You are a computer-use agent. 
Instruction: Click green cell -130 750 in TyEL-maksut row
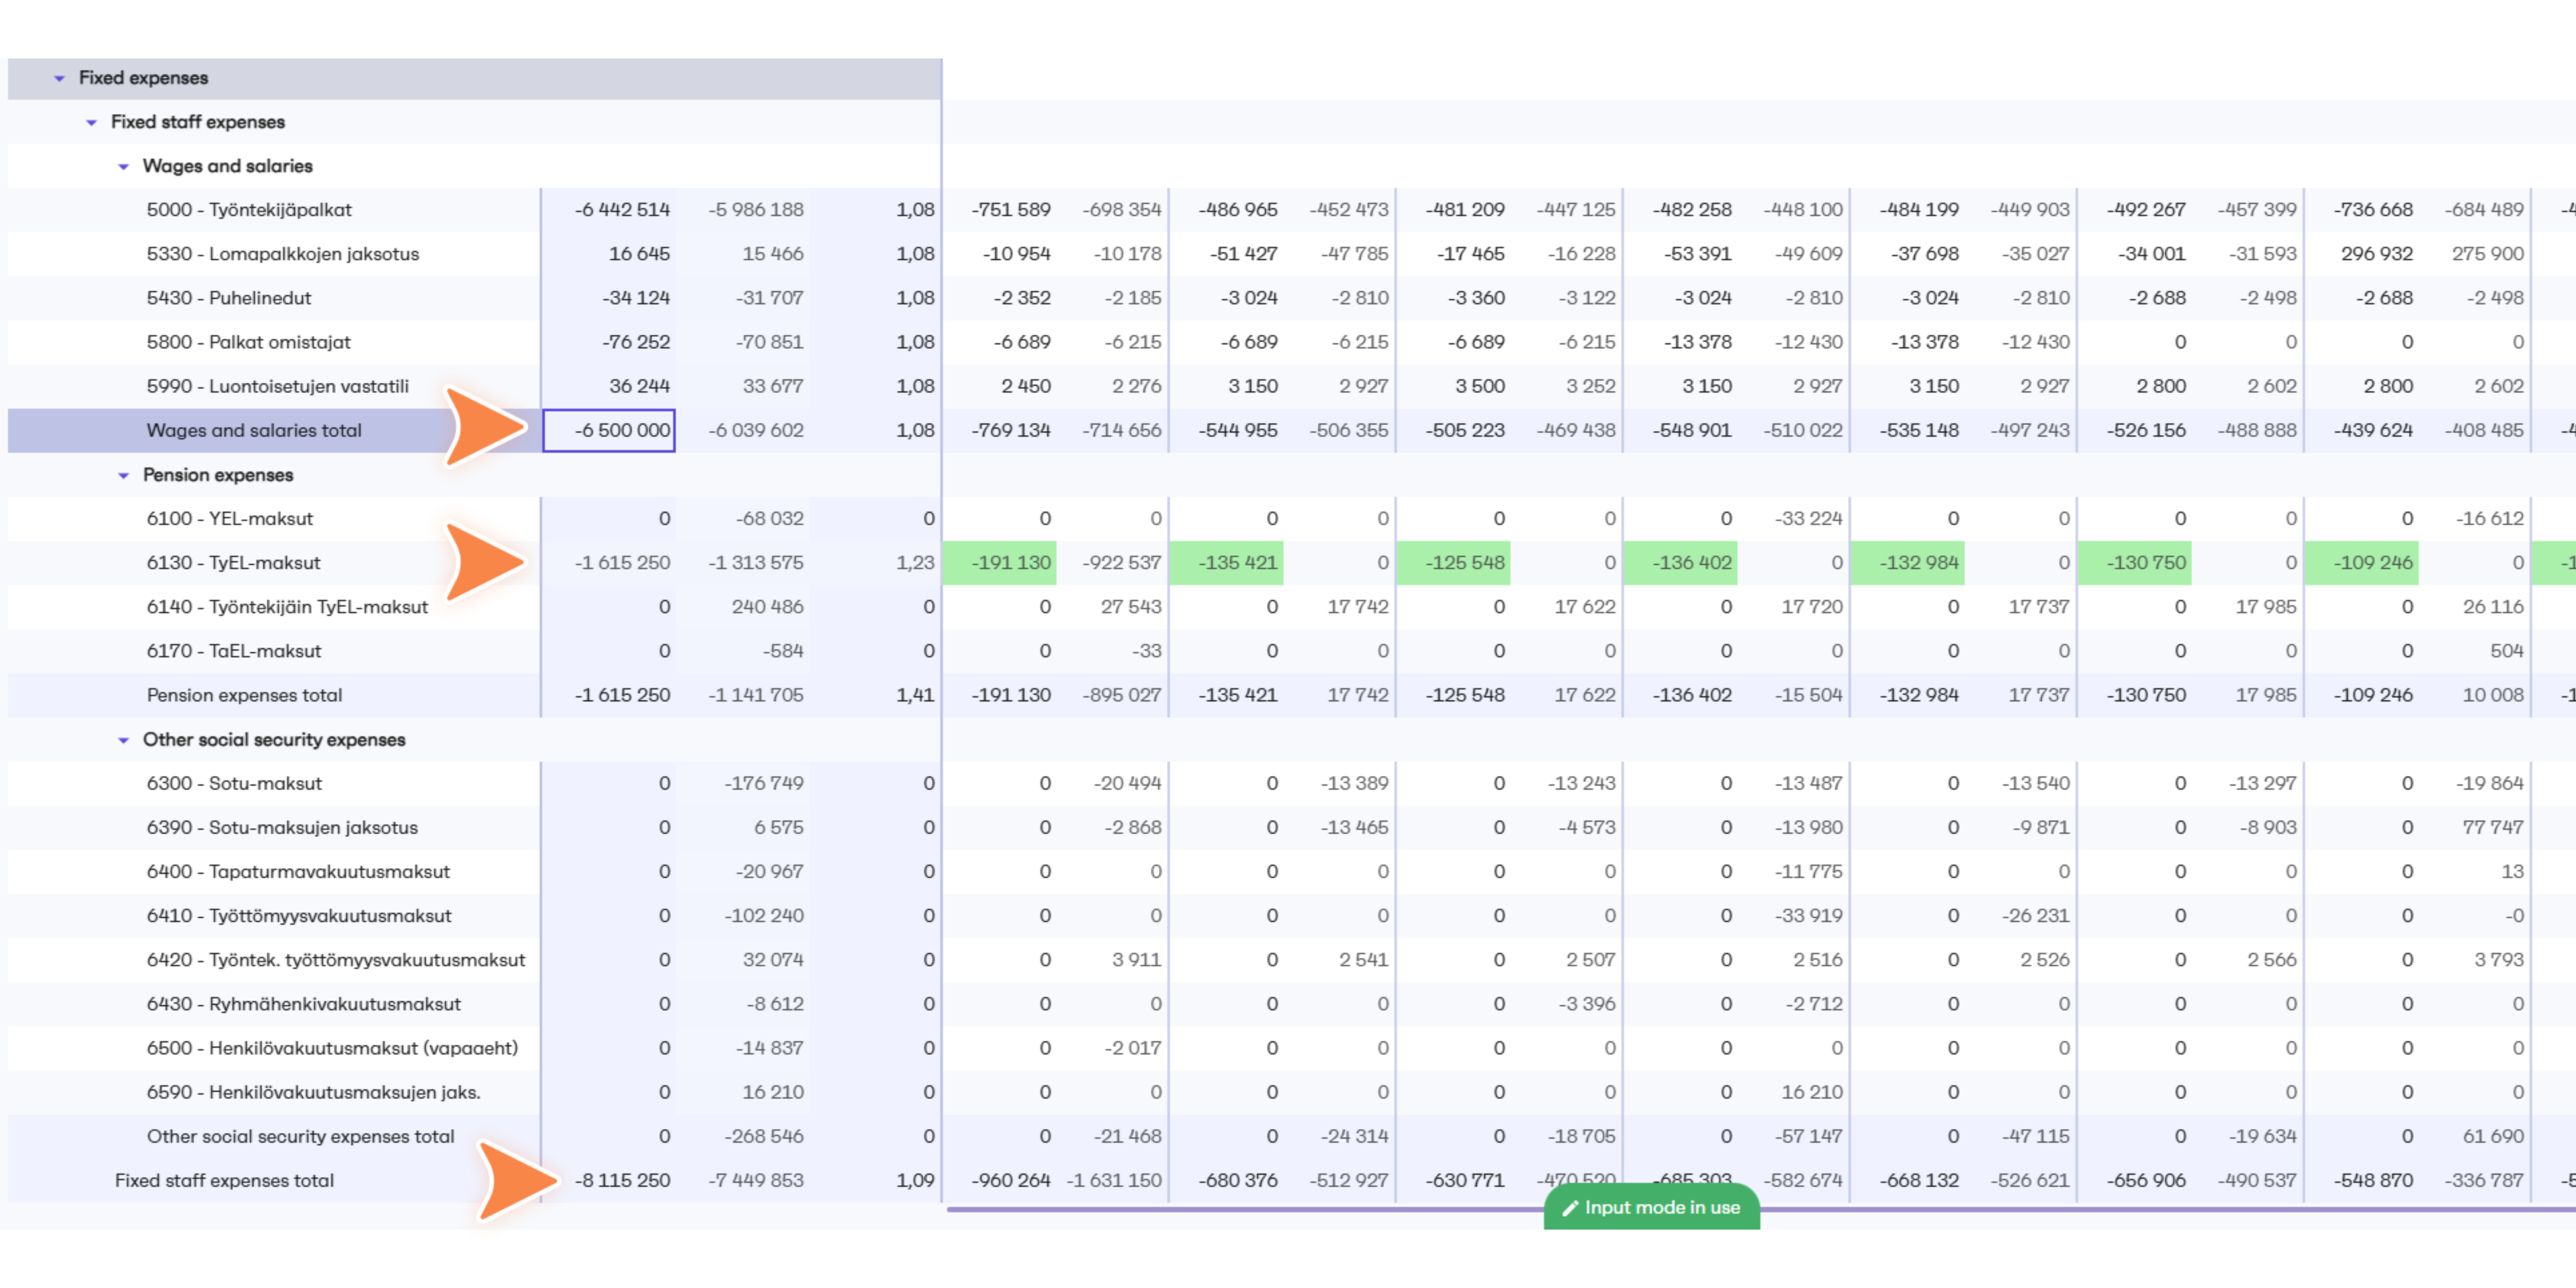click(2135, 563)
